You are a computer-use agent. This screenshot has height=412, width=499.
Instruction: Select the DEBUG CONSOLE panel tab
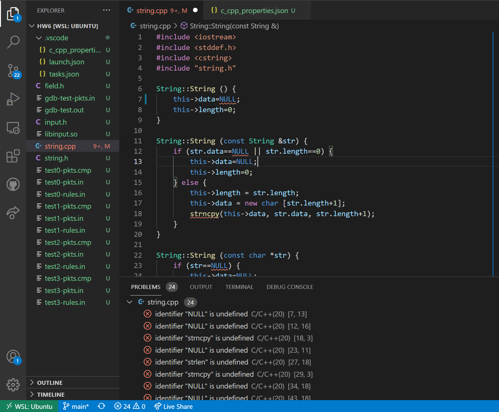pos(290,287)
